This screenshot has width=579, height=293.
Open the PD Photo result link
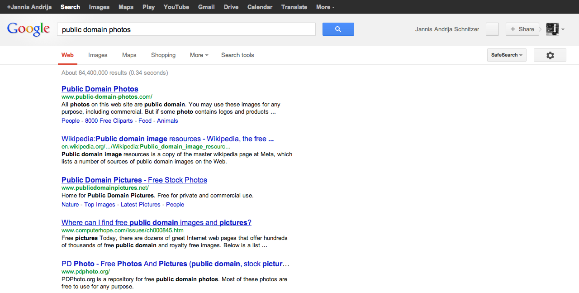tap(176, 264)
